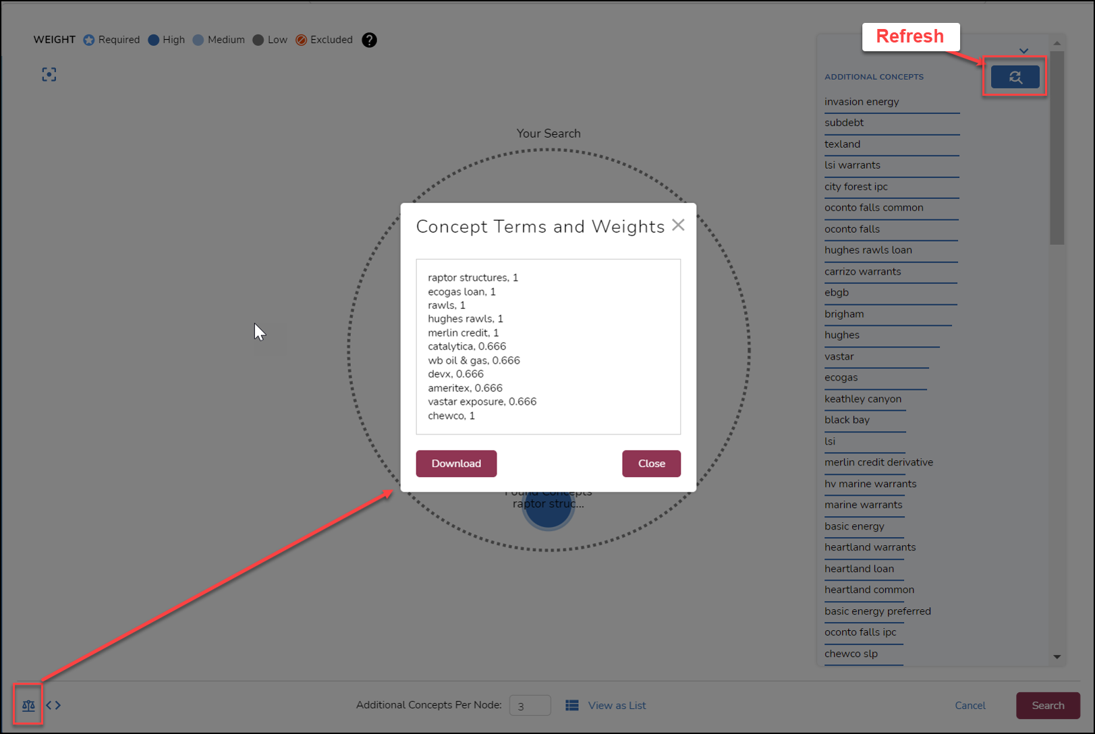
Task: Select the chewco slp concept
Action: pyautogui.click(x=851, y=654)
